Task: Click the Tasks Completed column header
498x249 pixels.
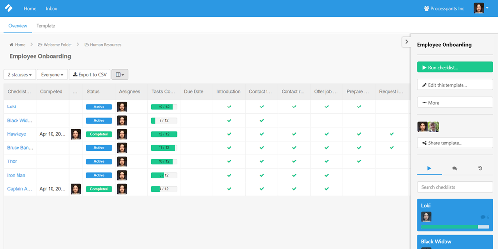Action: [163, 92]
